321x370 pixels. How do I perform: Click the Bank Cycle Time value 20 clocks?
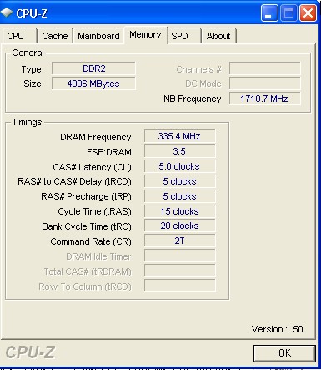(179, 226)
